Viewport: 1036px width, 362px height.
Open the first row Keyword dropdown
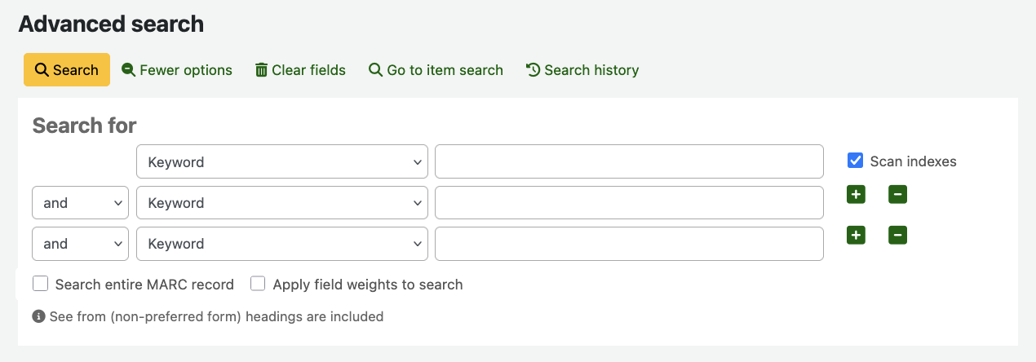point(281,161)
